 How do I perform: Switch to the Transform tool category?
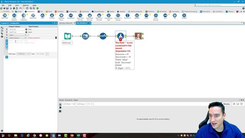click(x=59, y=11)
